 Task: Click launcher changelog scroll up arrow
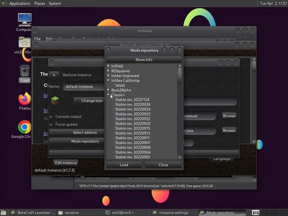tap(254, 59)
